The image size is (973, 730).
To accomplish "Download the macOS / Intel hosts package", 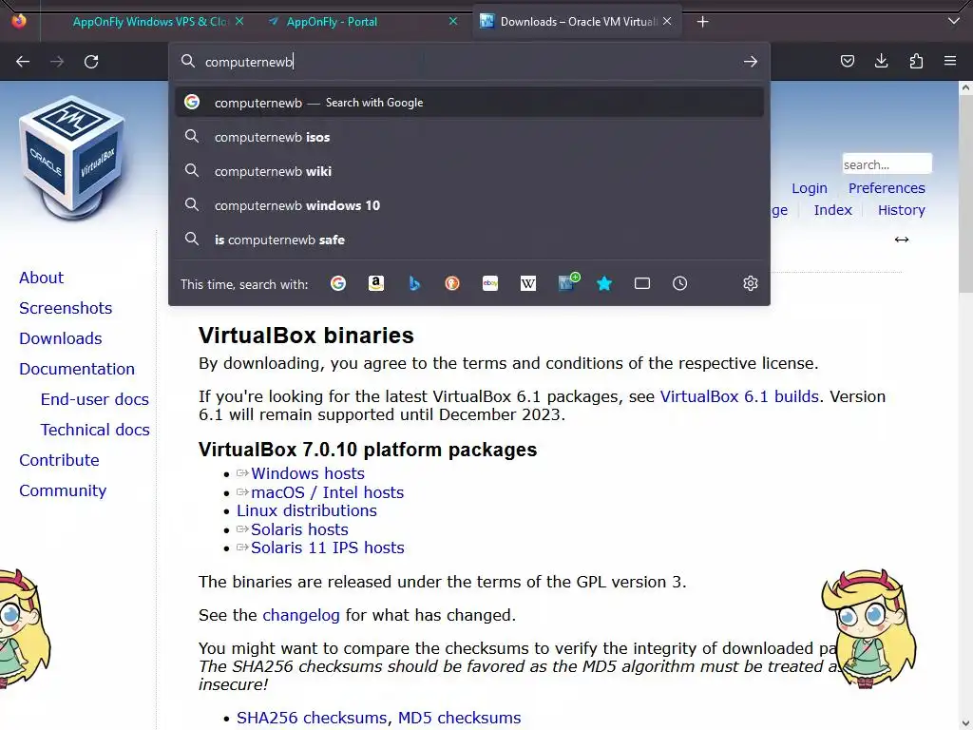I will point(327,493).
